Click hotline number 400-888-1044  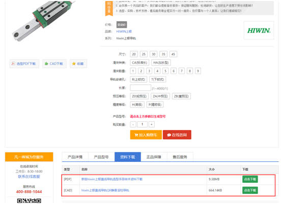click(x=29, y=192)
